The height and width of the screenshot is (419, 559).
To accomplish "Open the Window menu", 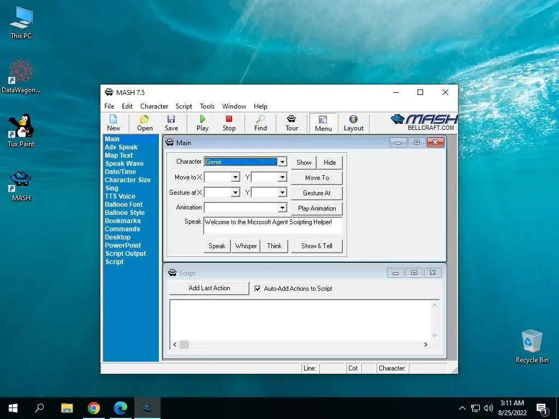I will (x=234, y=106).
